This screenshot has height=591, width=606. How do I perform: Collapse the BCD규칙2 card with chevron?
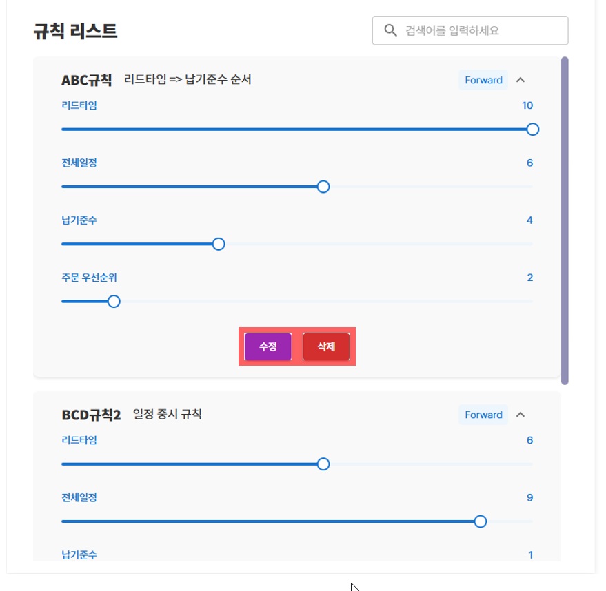[521, 415]
